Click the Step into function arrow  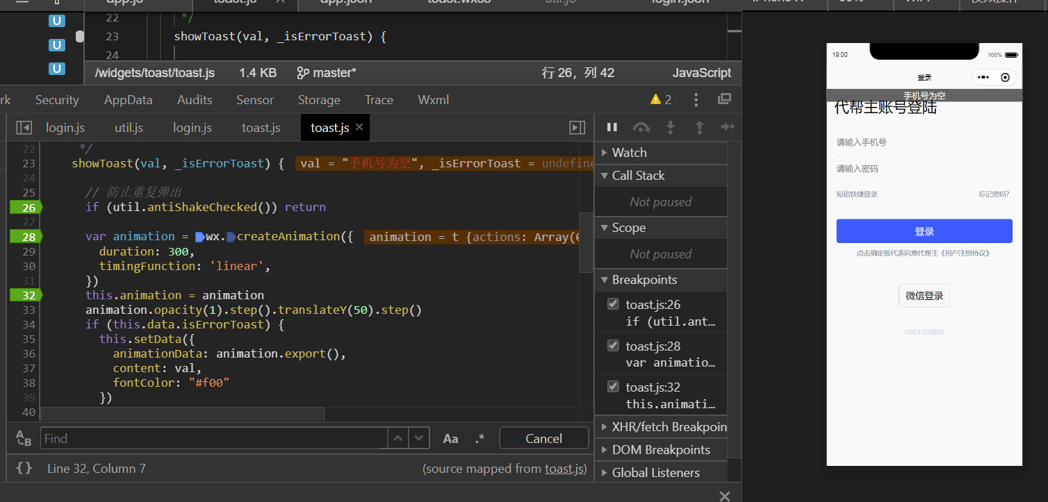coord(671,127)
